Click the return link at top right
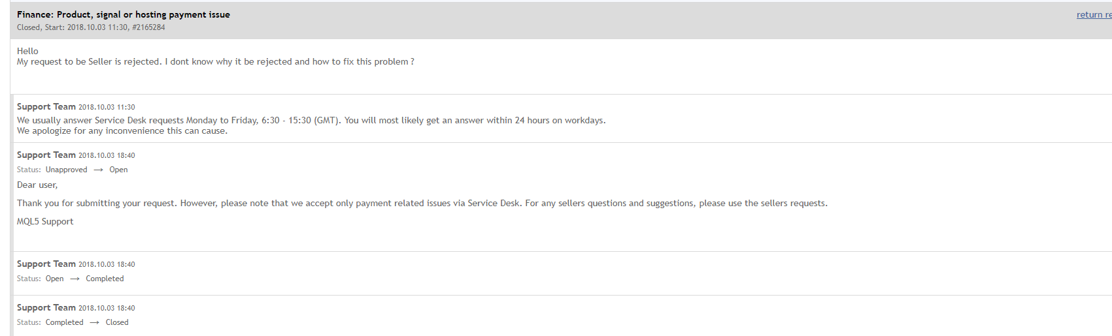Screen dimensions: 1112x336 point(1094,15)
